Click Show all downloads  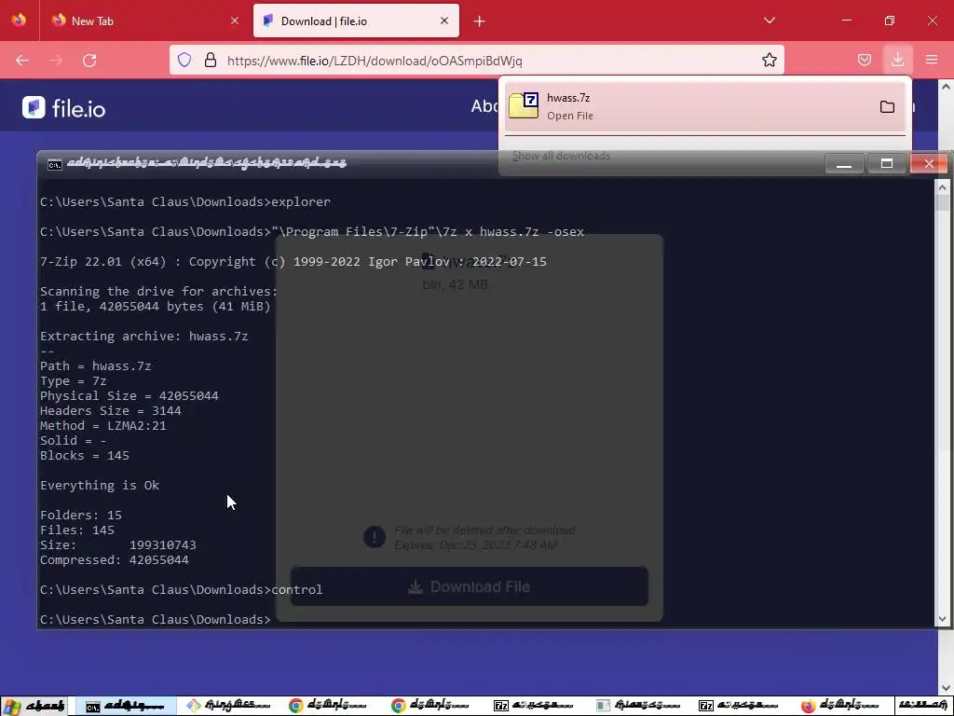tap(561, 156)
